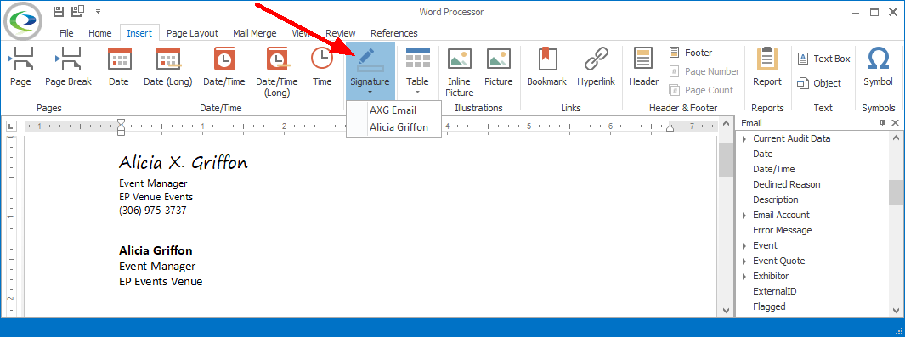Select ExternalID field
The image size is (905, 337).
click(x=774, y=291)
